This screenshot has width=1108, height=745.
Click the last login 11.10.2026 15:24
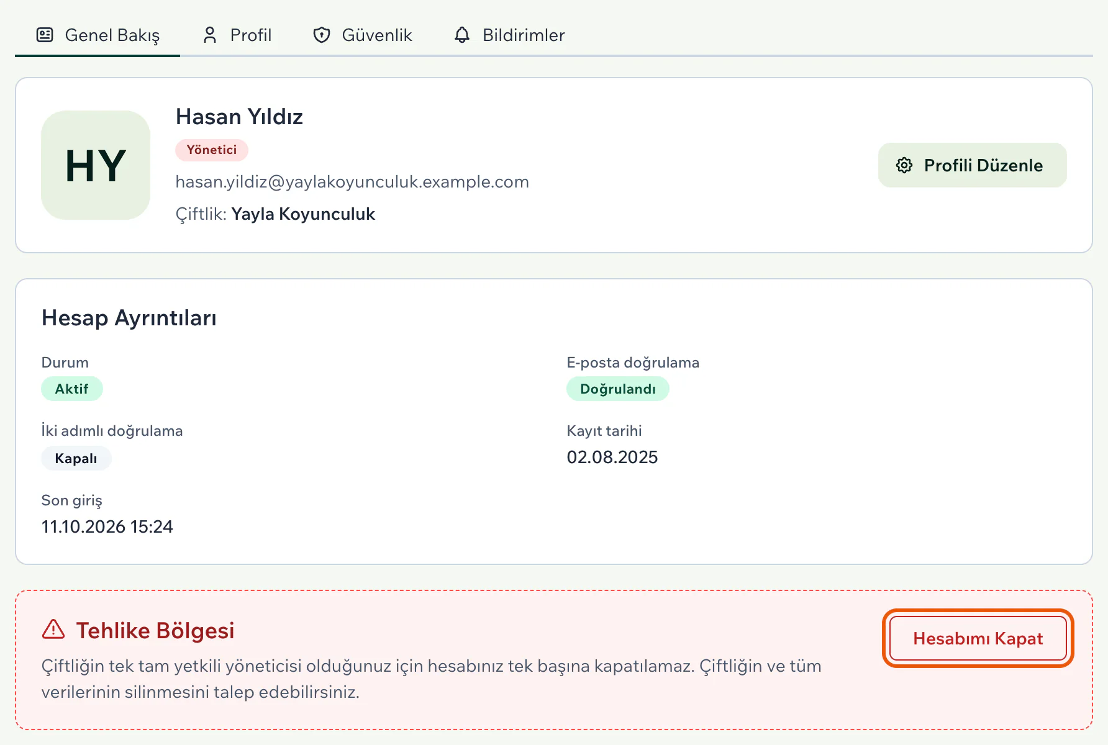coord(107,527)
